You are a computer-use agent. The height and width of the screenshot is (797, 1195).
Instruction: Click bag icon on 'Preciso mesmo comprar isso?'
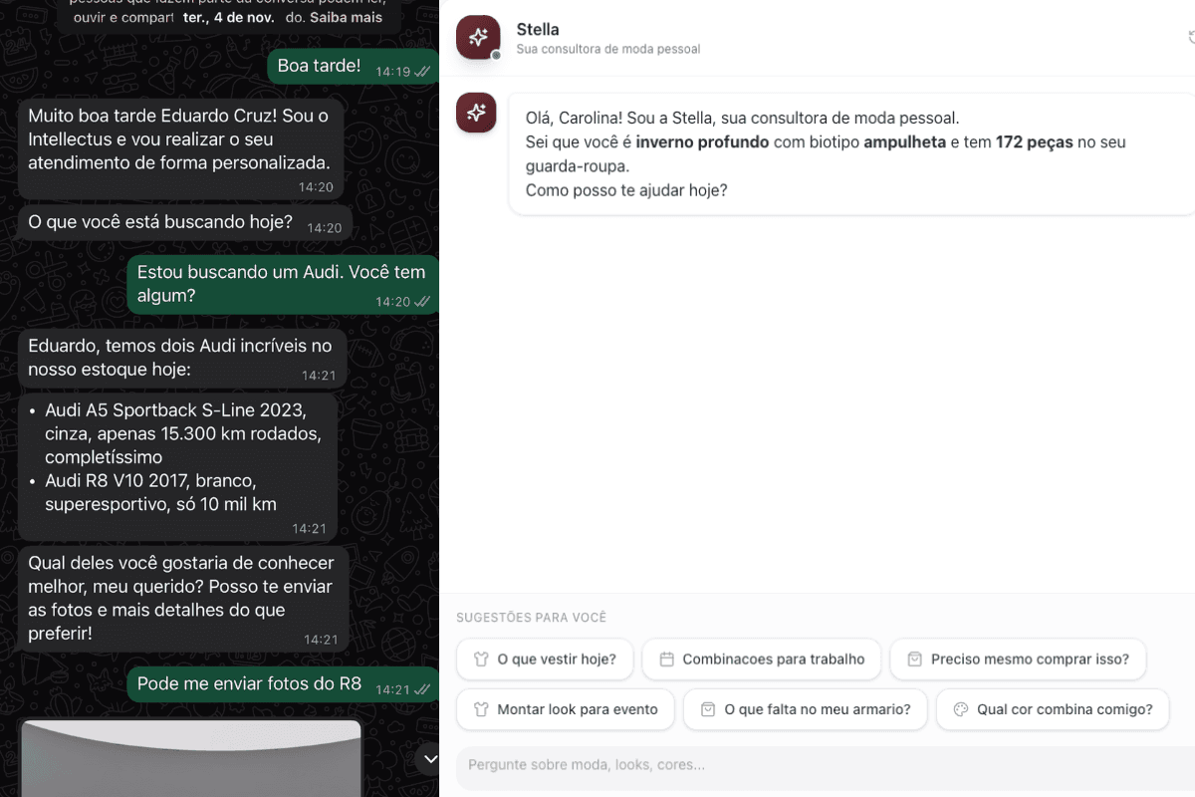tap(915, 660)
